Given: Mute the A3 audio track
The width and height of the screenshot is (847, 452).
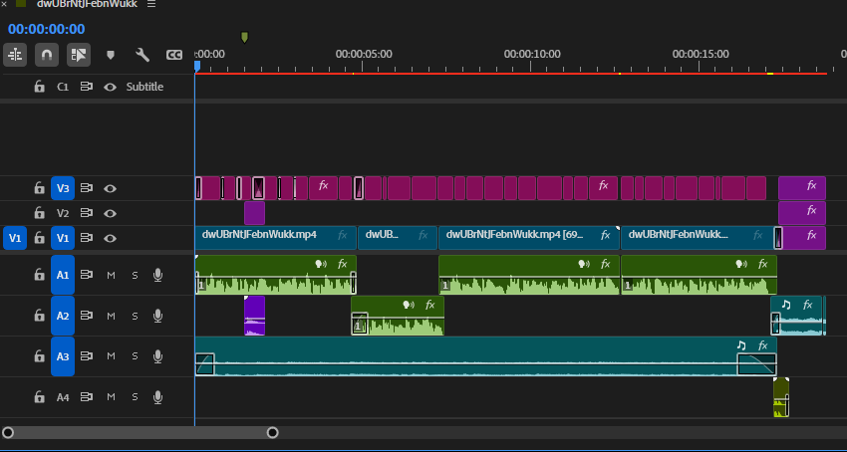Looking at the screenshot, I should [111, 356].
